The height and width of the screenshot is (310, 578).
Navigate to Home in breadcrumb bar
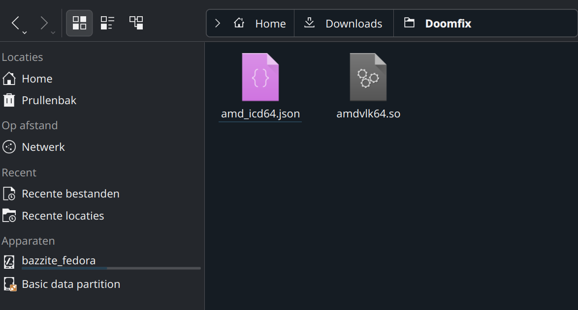pyautogui.click(x=260, y=24)
